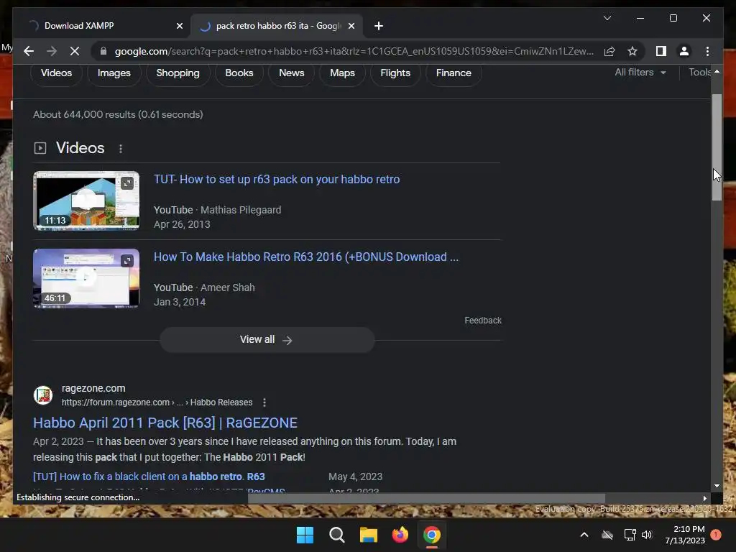Filter results by News
The height and width of the screenshot is (552, 736).
tap(292, 73)
